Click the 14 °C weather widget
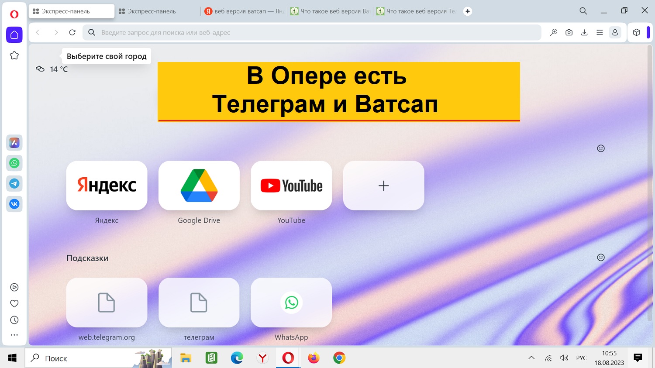The height and width of the screenshot is (368, 655). 52,69
